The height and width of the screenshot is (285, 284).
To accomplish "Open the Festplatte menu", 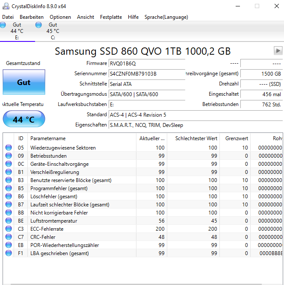I will [111, 17].
